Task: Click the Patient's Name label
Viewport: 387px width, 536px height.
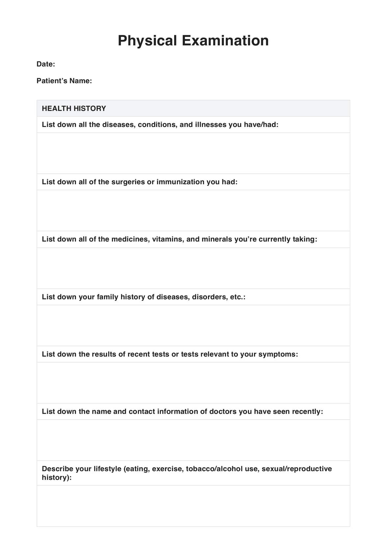Action: point(64,81)
